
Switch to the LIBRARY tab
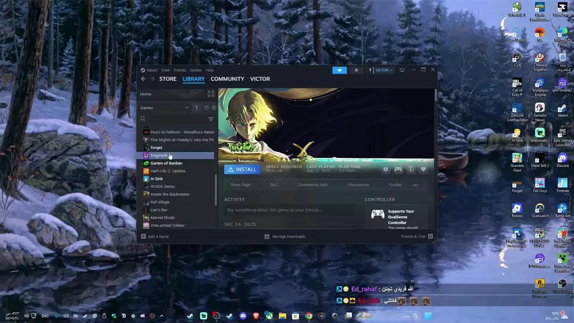tap(194, 79)
